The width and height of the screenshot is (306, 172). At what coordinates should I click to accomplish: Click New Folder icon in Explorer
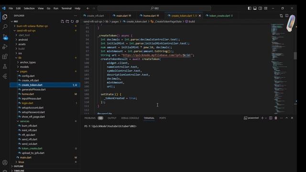[x=67, y=21]
